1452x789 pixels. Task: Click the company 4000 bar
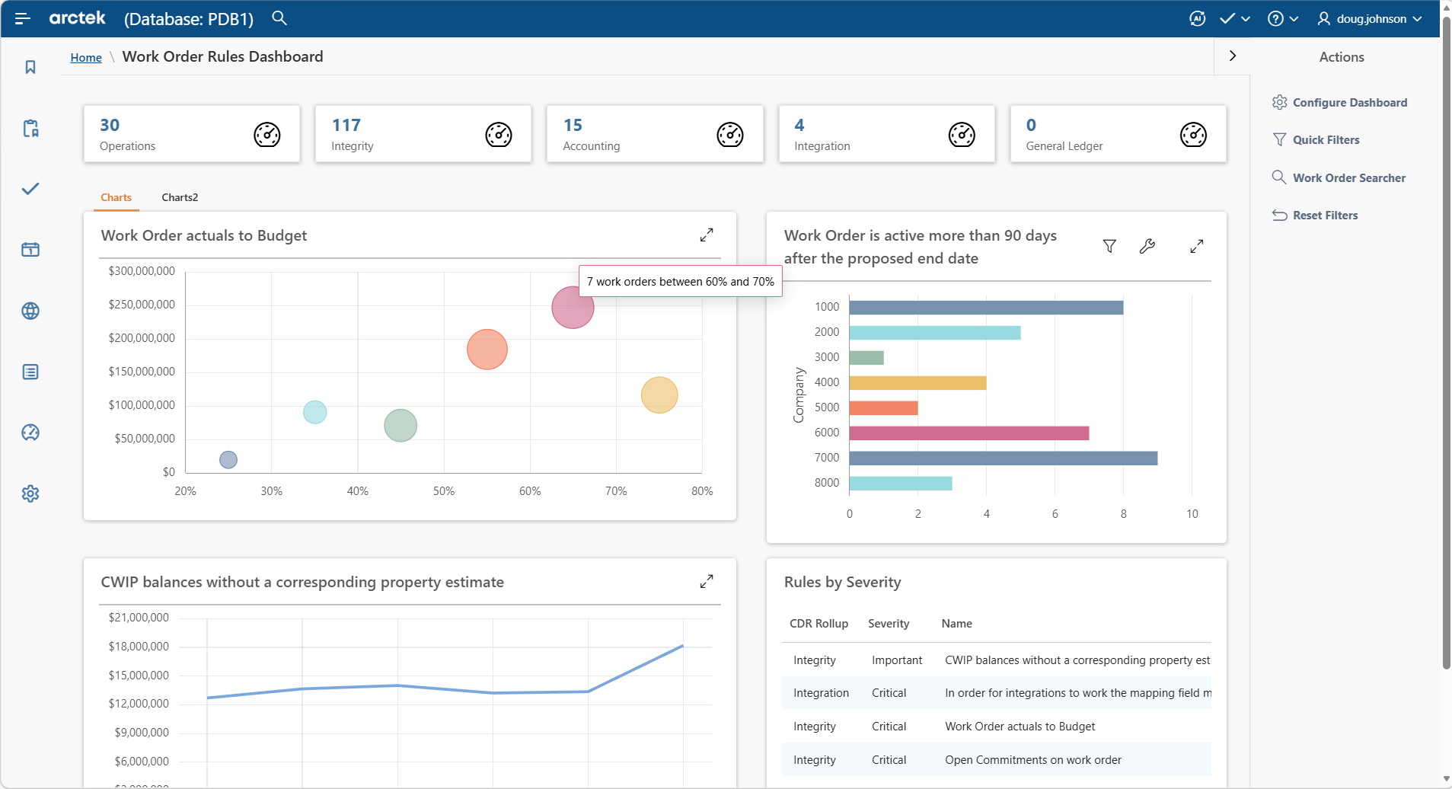917,383
